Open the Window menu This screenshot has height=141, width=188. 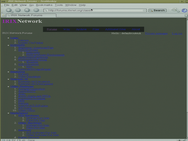[x=71, y=5]
